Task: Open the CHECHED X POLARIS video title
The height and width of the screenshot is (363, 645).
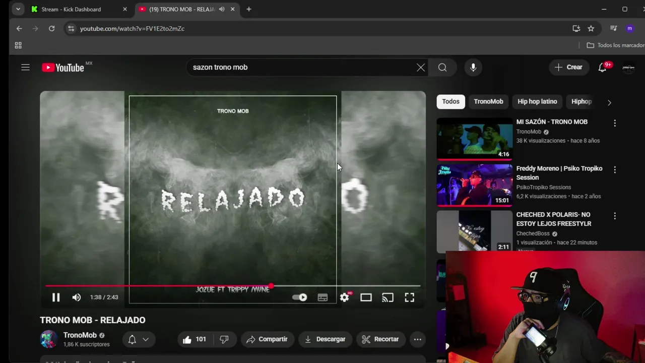Action: click(554, 219)
